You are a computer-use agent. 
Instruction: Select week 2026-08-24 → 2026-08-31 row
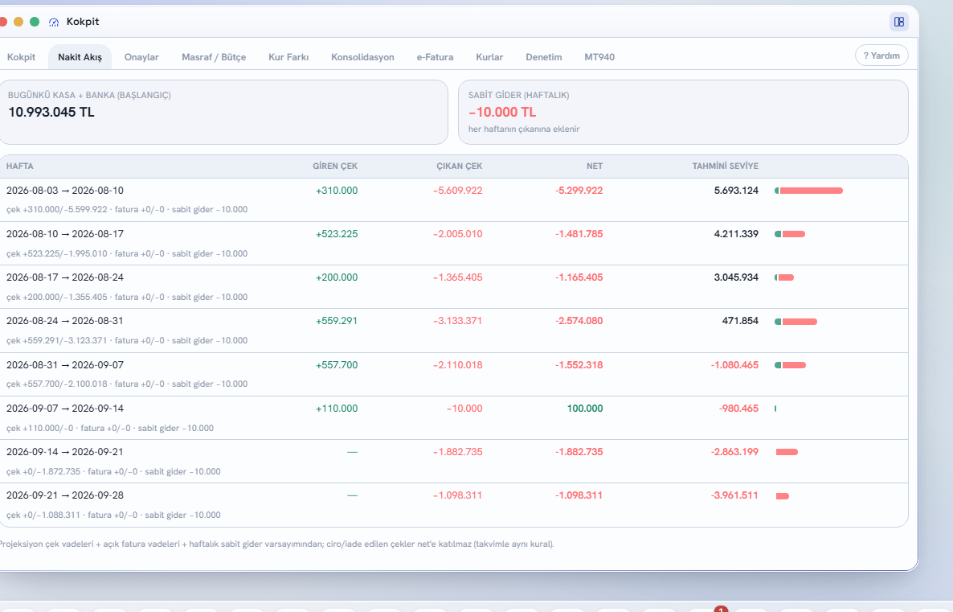click(454, 331)
